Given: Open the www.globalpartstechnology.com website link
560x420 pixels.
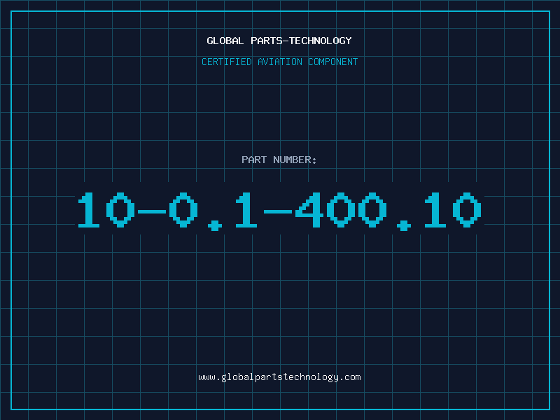Looking at the screenshot, I should click(x=279, y=377).
